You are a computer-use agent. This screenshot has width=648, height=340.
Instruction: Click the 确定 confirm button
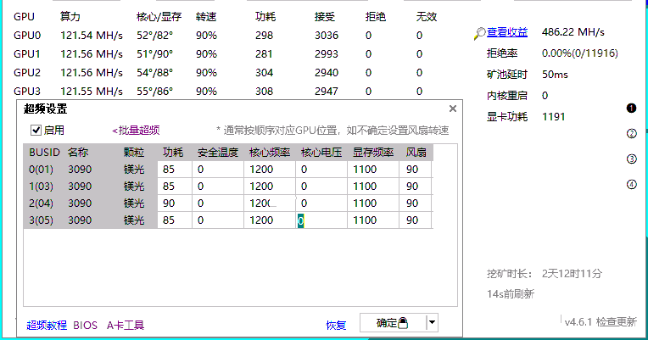pyautogui.click(x=392, y=322)
